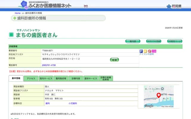Select the 費用負担等 tab
Viewport: 191px width, 119px height.
61,79
